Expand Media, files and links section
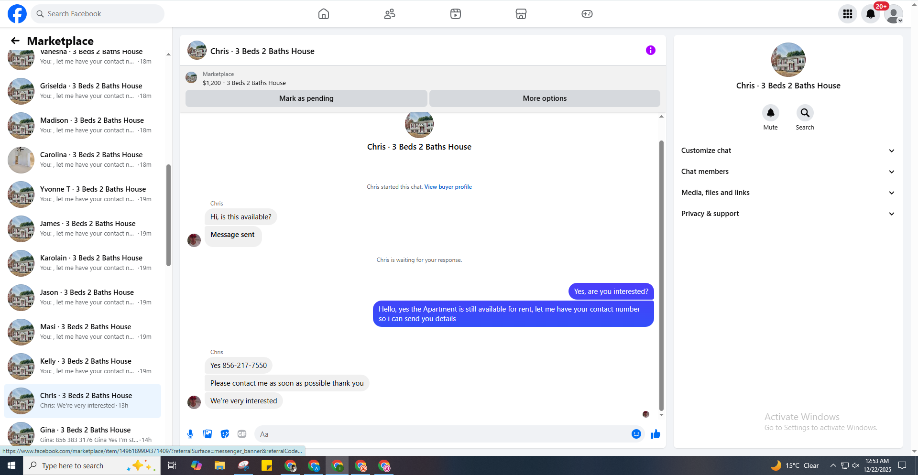The width and height of the screenshot is (918, 475). coord(788,193)
